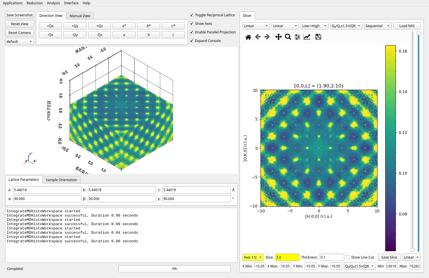Activate the Pan tool icon
The height and width of the screenshot is (278, 429).
point(278,37)
